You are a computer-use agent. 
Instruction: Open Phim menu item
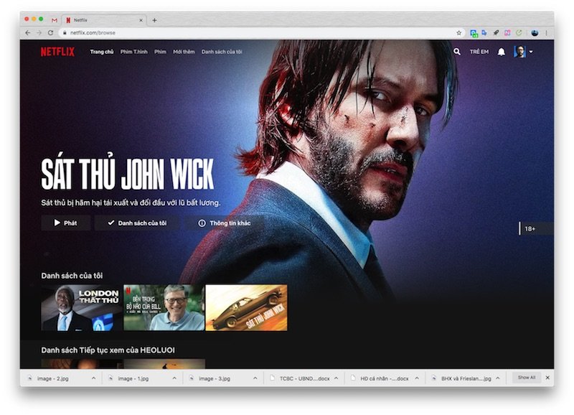[x=160, y=52]
